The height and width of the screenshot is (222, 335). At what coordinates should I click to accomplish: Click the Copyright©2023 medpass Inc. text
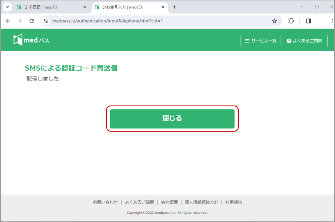click(167, 213)
